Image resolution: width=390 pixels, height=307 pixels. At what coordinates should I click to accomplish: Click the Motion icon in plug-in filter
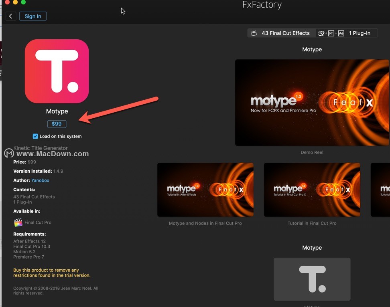pyautogui.click(x=321, y=33)
